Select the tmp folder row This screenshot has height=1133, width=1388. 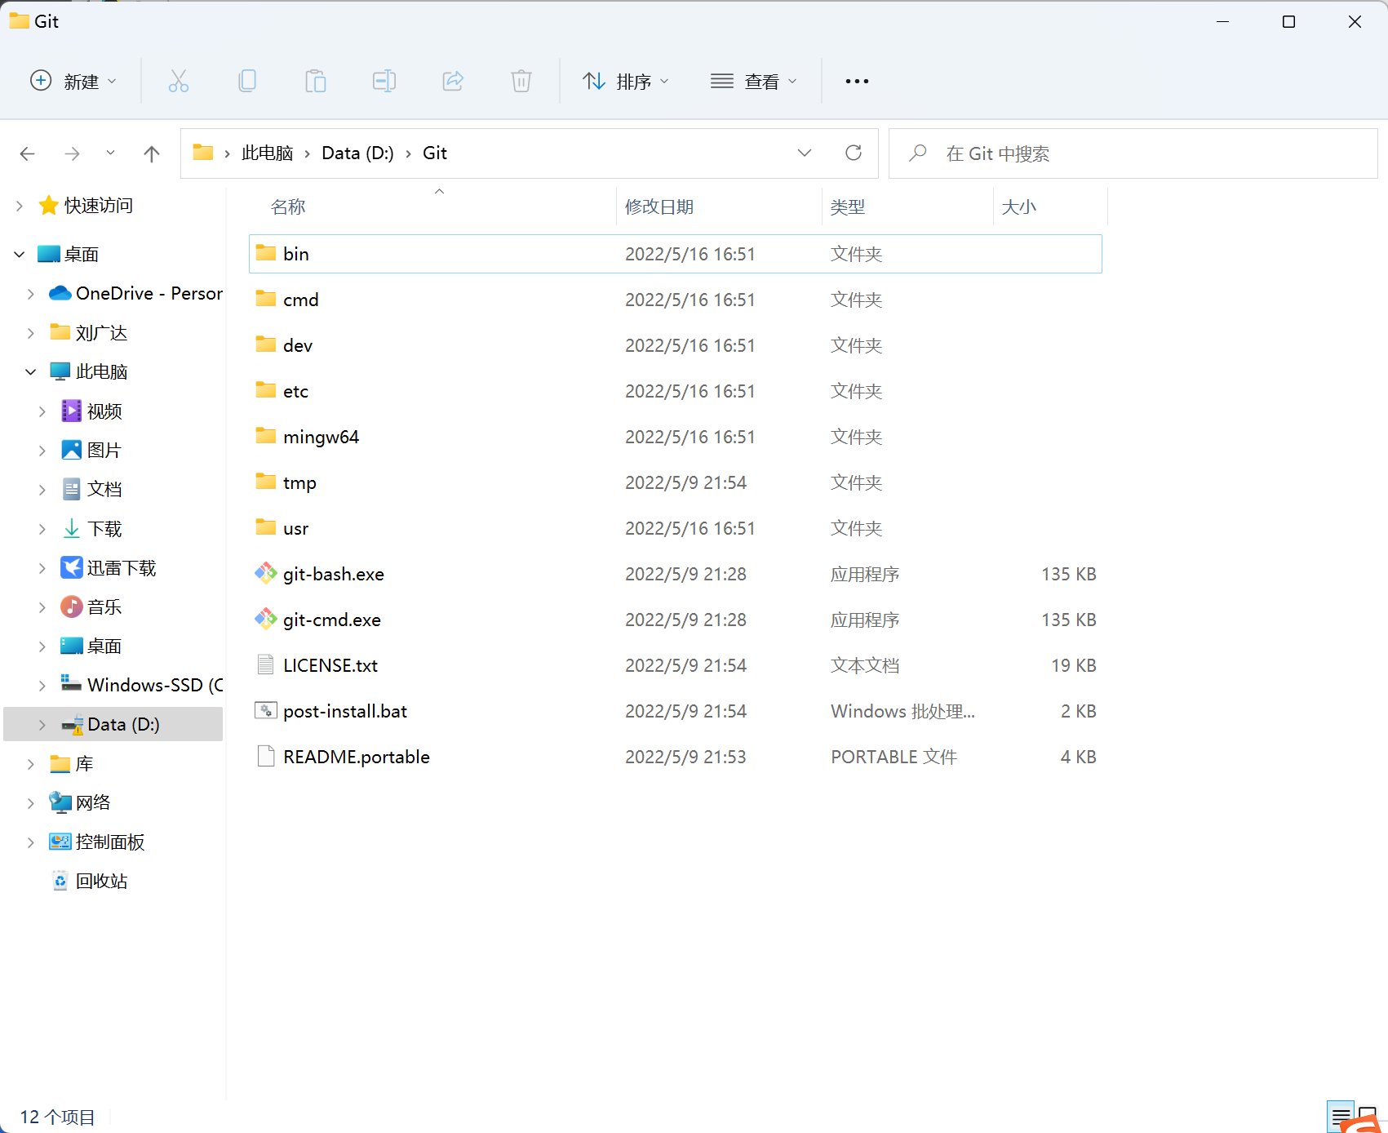pos(676,482)
